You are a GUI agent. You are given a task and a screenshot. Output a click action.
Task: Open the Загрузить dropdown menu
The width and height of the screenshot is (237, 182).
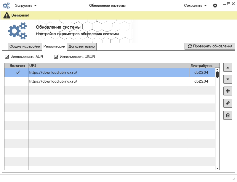[26, 6]
